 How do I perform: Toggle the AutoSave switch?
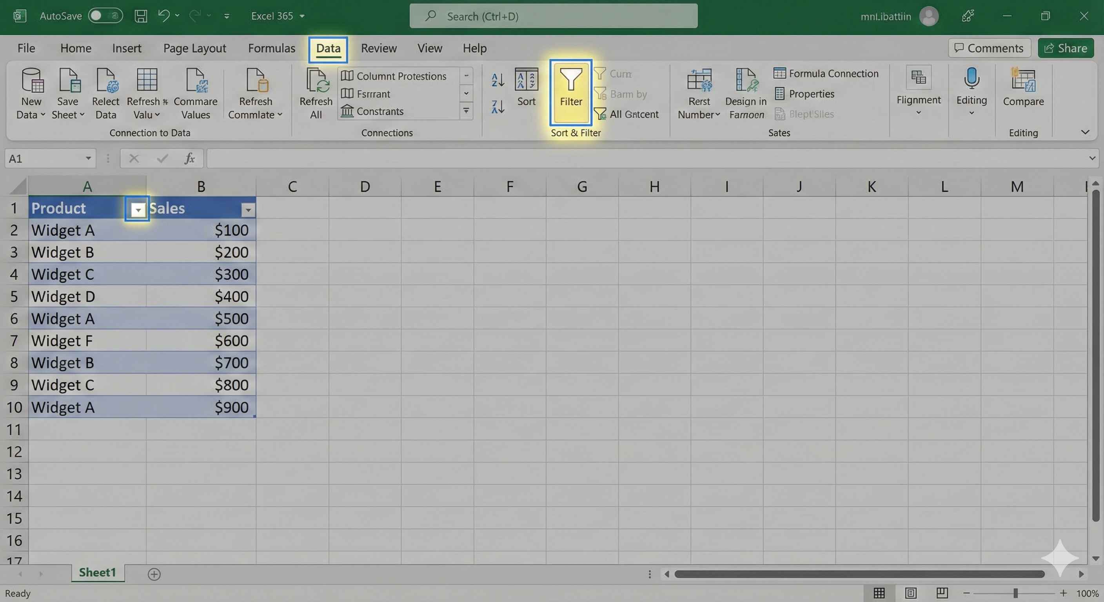[105, 16]
